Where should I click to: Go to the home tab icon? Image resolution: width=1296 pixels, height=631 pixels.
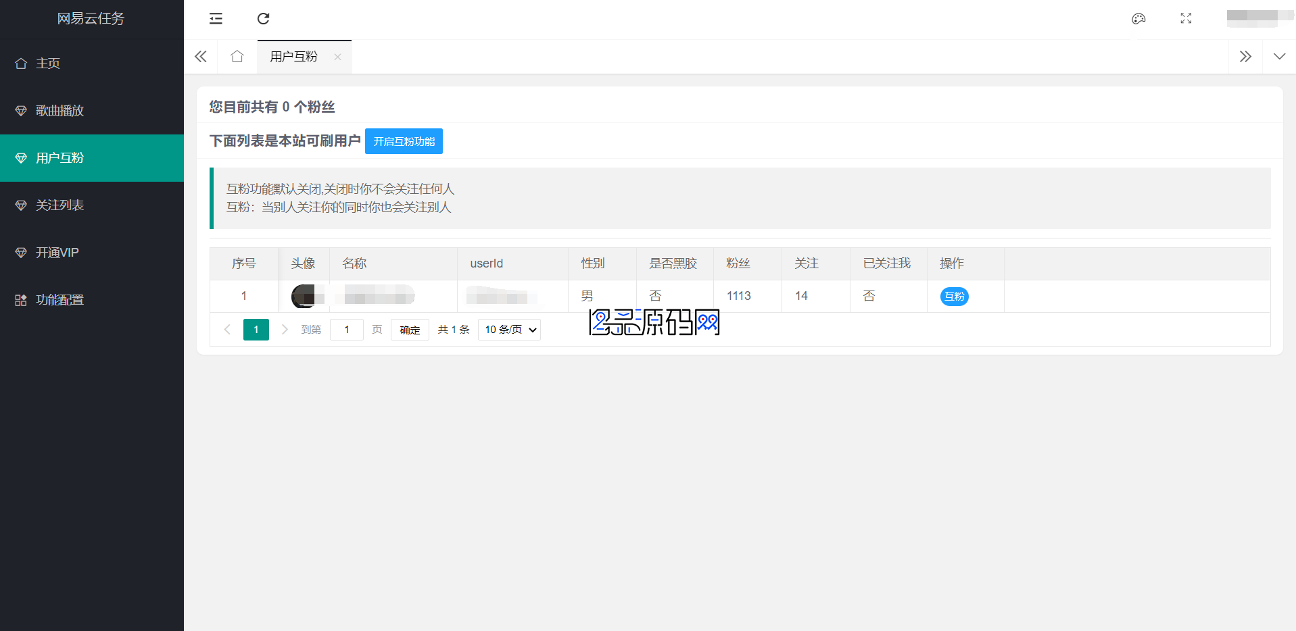(x=237, y=57)
